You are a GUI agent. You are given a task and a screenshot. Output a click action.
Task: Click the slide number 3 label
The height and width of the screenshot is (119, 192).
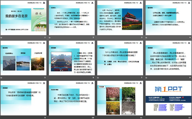(142, 37)
